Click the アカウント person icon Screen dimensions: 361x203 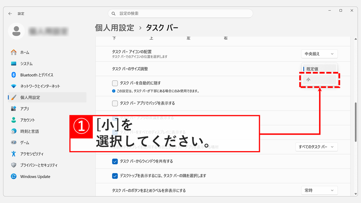coord(14,120)
